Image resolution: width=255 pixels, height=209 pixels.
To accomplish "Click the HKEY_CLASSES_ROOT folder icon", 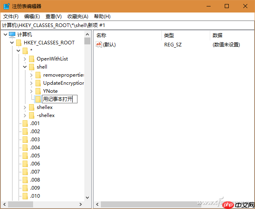I will point(19,43).
